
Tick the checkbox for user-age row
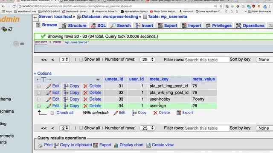point(39,106)
